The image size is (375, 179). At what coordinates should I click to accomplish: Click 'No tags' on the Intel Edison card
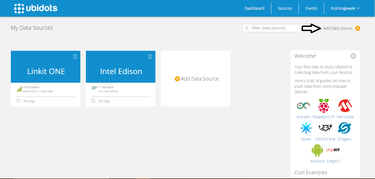point(104,101)
